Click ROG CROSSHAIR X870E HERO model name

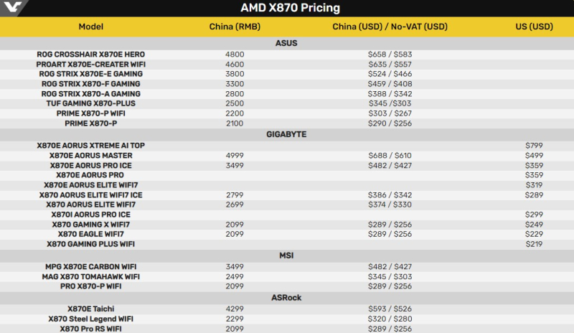point(90,55)
